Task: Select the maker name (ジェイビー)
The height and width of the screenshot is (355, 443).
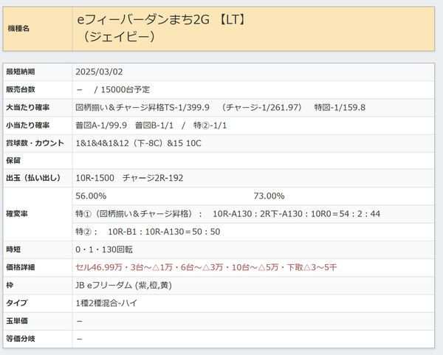Action: 119,37
